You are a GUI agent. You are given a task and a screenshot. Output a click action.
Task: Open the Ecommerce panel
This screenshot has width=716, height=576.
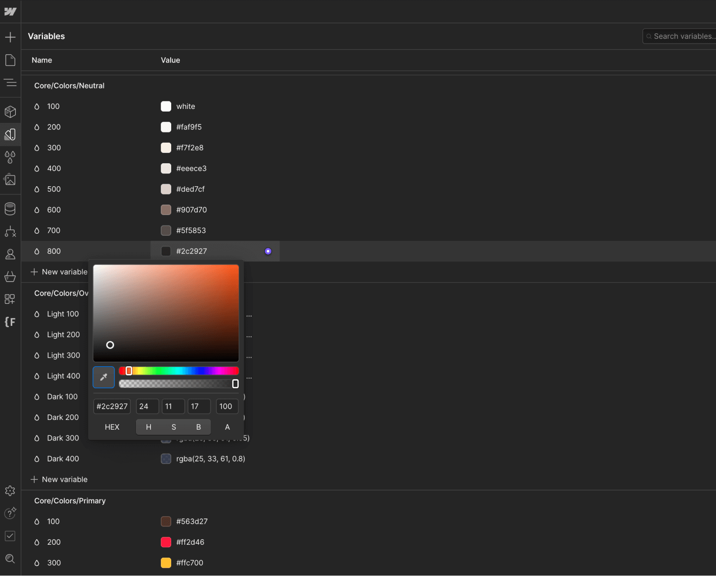[10, 277]
